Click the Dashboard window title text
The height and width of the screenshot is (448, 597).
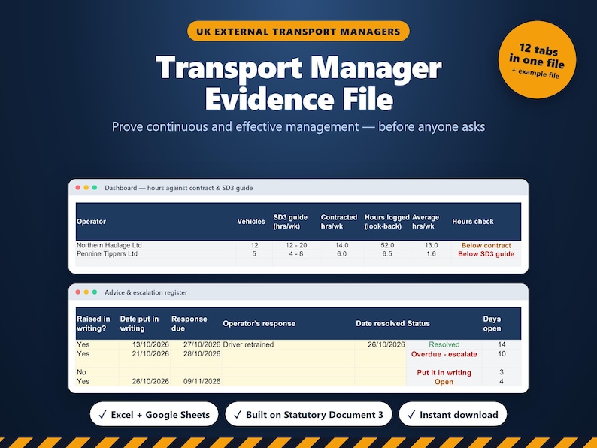coord(178,188)
